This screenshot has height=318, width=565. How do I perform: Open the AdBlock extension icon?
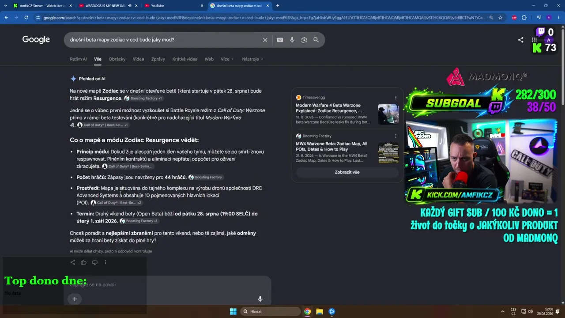(514, 18)
